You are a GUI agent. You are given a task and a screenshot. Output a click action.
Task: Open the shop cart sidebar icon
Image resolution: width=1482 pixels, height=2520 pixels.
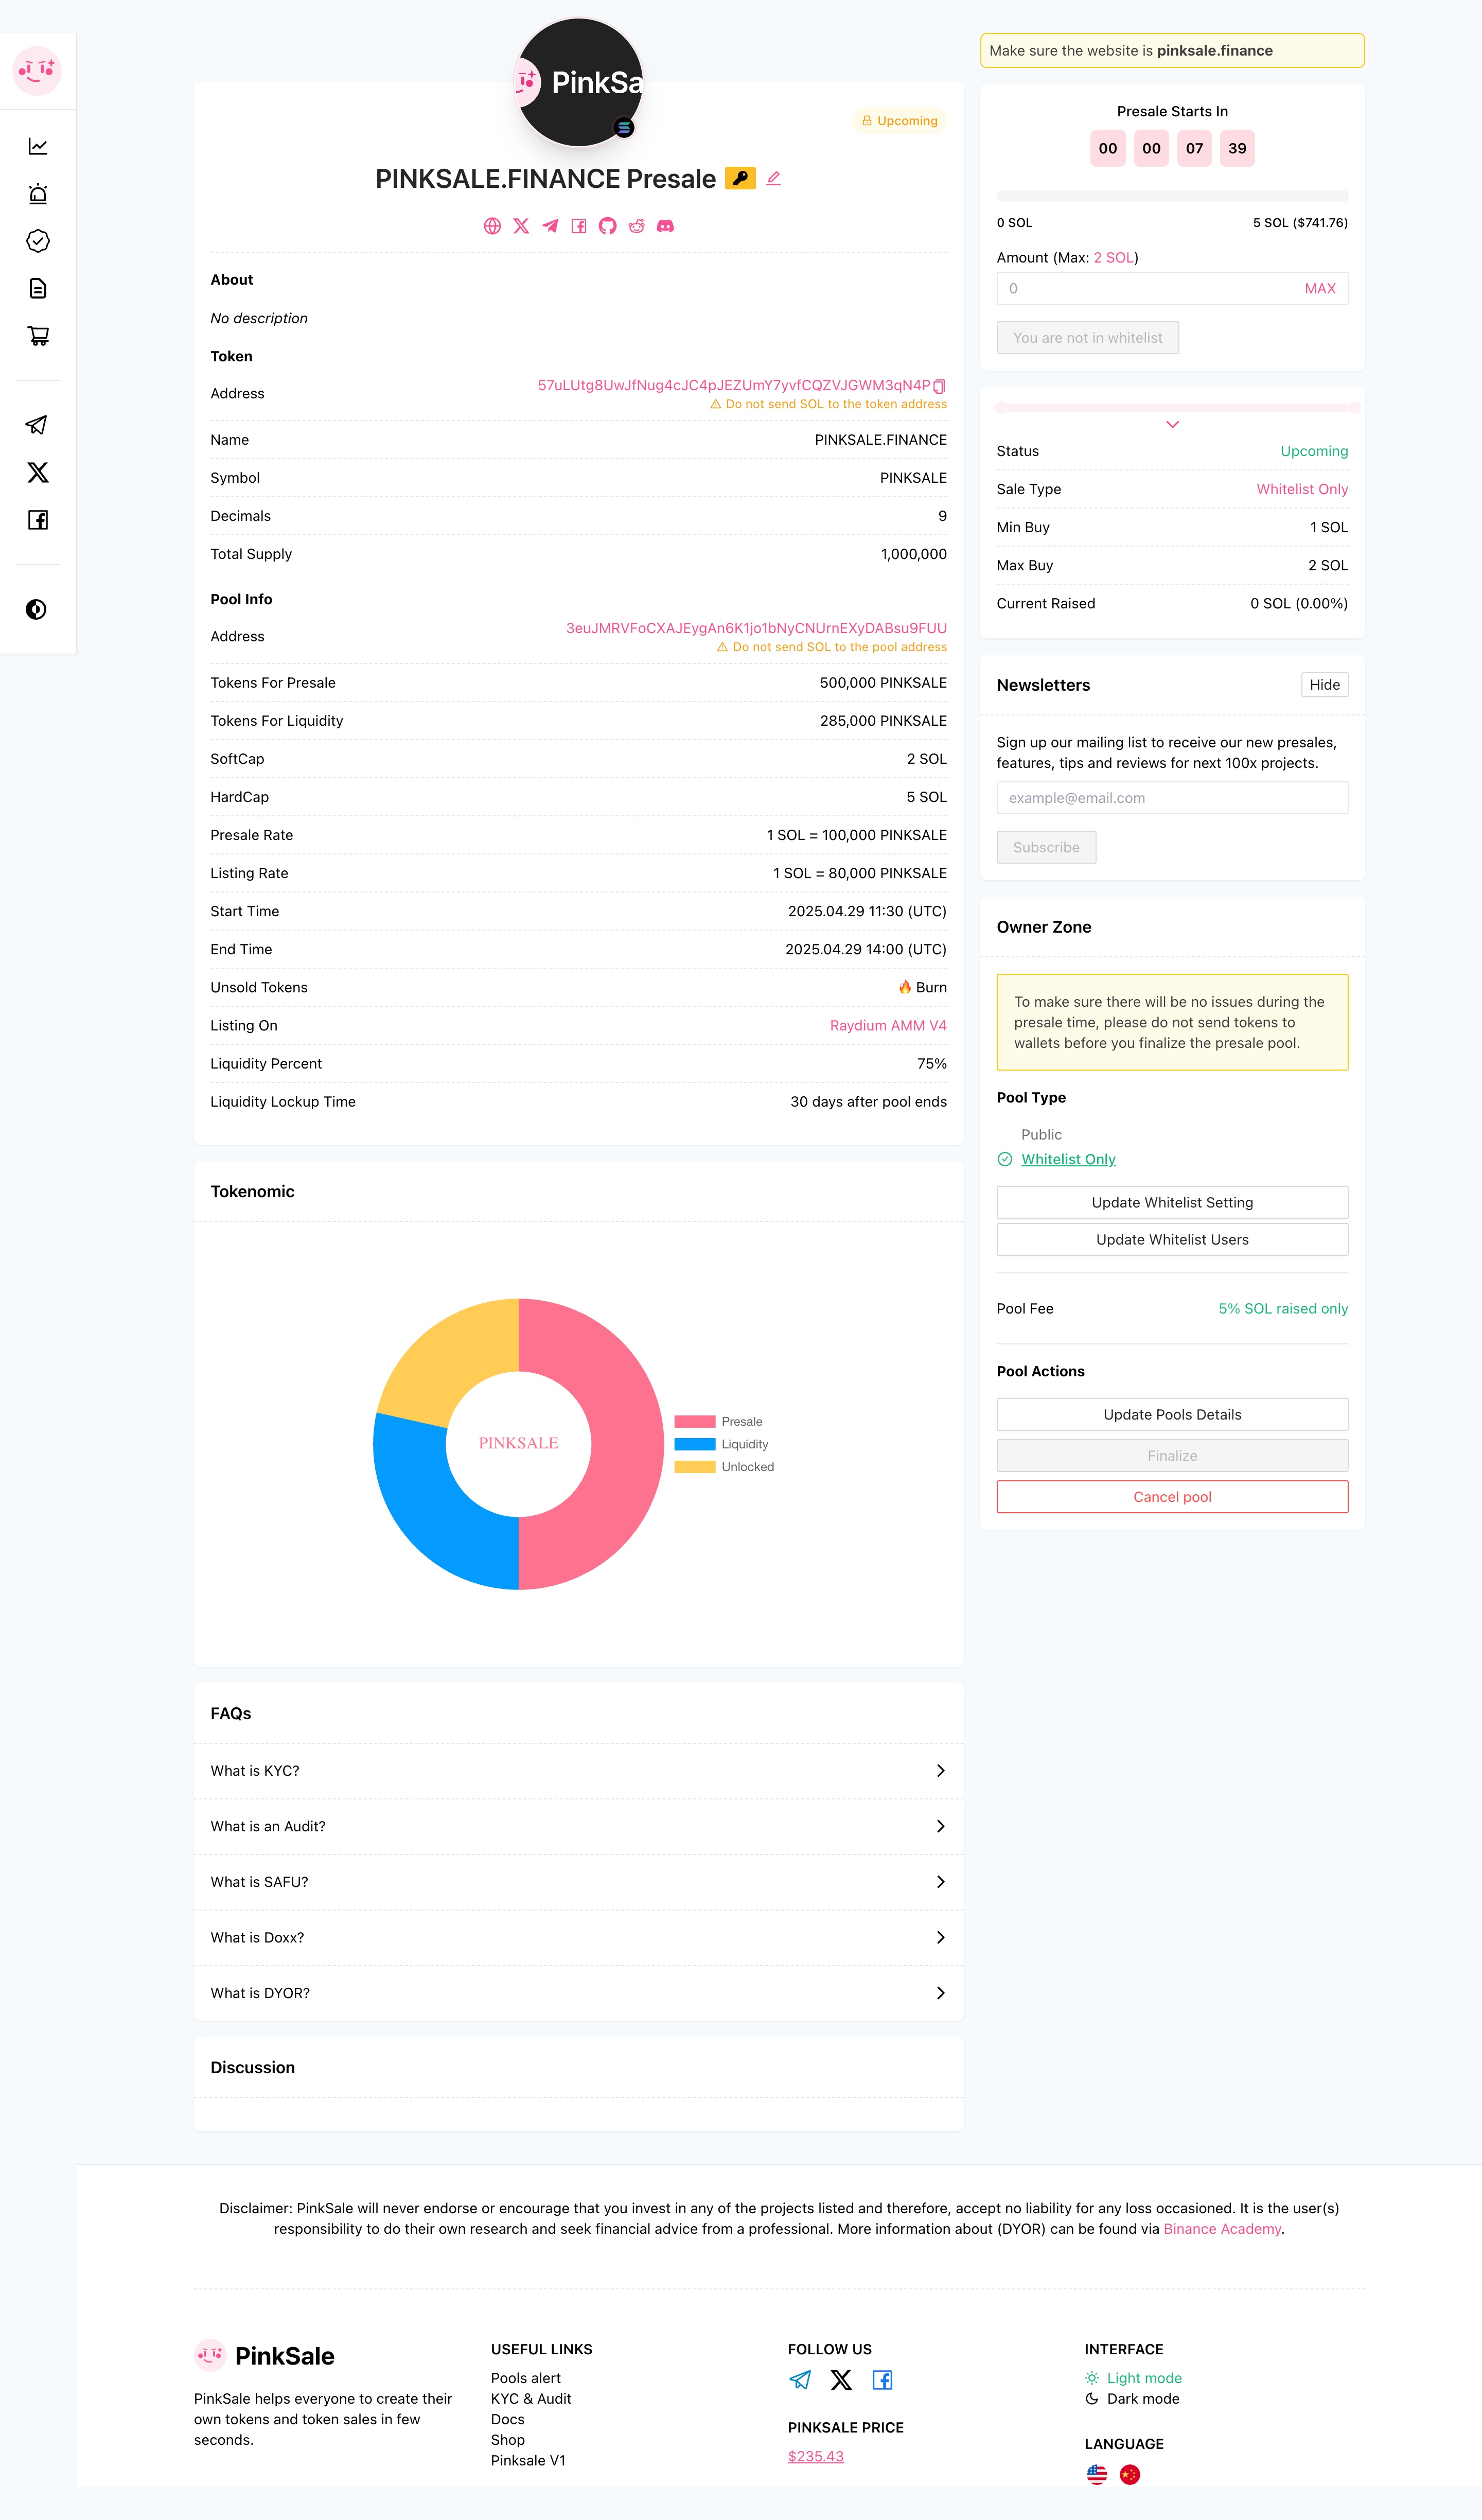38,336
